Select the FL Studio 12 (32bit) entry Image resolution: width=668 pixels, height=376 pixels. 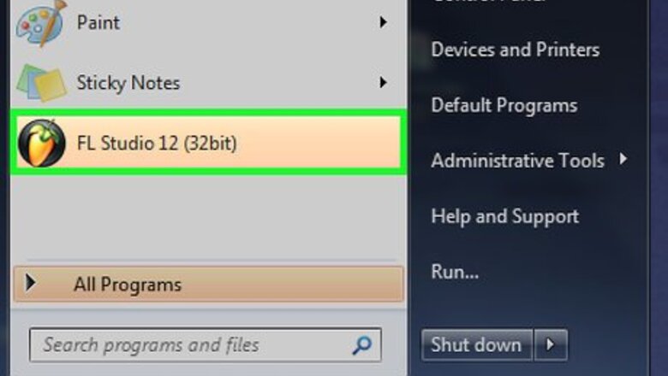208,143
